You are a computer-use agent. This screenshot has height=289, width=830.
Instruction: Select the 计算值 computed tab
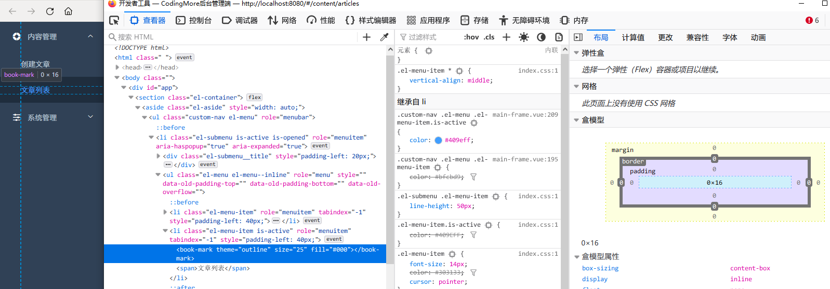click(x=633, y=37)
